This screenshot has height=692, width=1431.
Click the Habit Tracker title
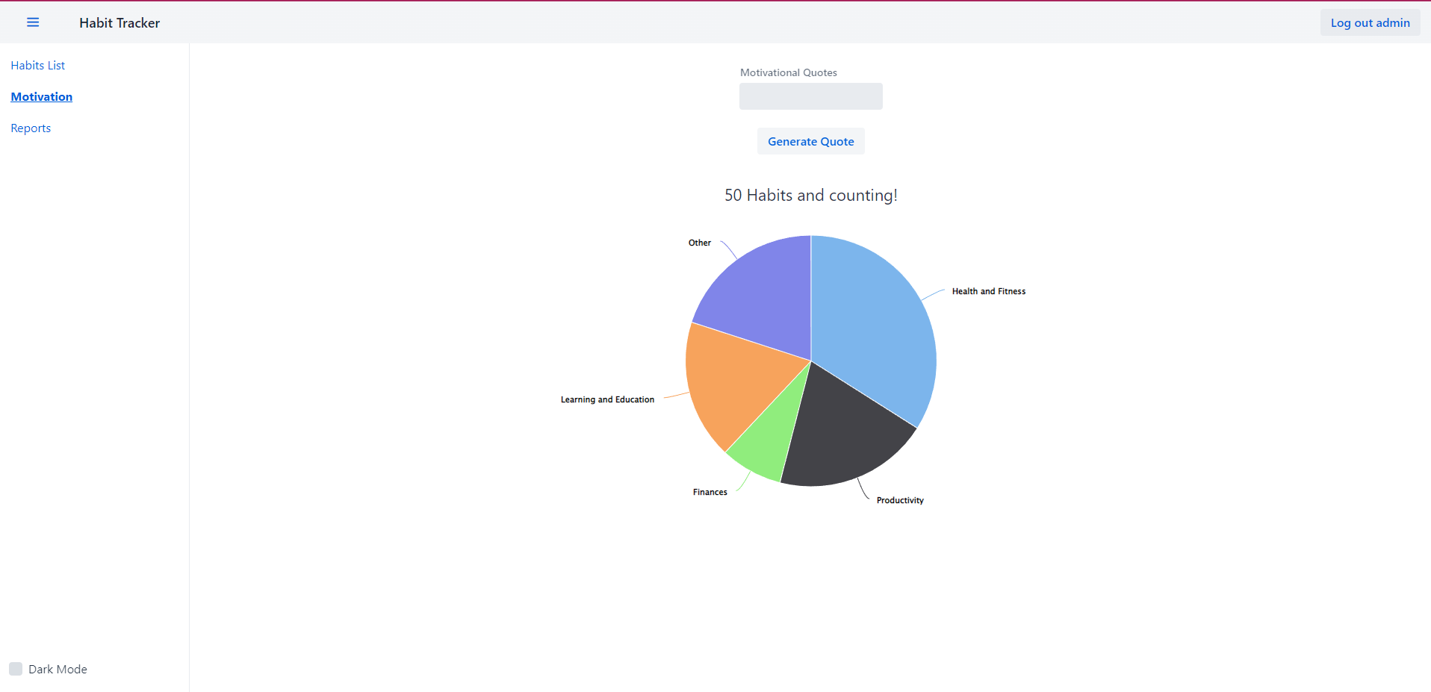pos(119,22)
